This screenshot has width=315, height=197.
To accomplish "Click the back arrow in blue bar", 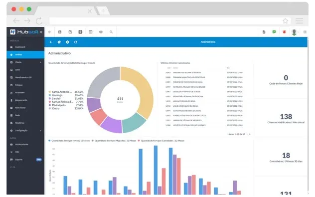I will (x=51, y=42).
